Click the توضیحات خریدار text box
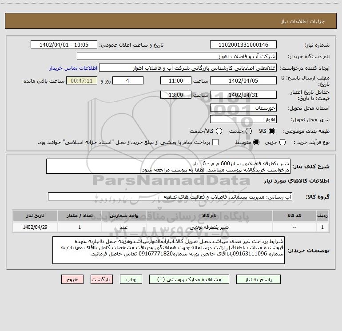The image size is (342, 331). coord(169,250)
